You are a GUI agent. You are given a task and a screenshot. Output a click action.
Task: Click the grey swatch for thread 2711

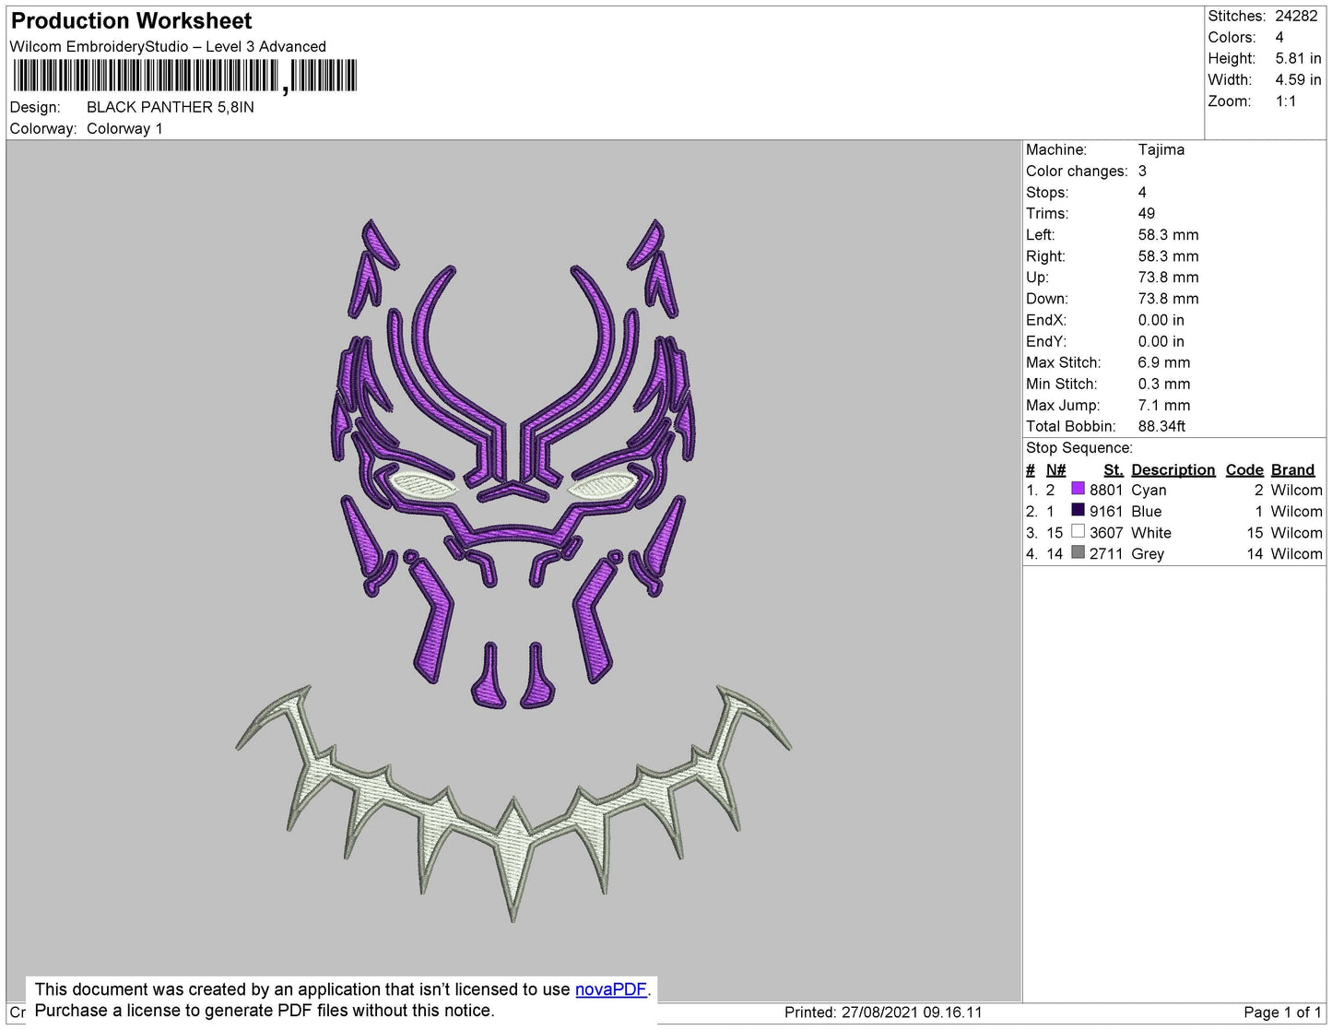[x=1078, y=552]
